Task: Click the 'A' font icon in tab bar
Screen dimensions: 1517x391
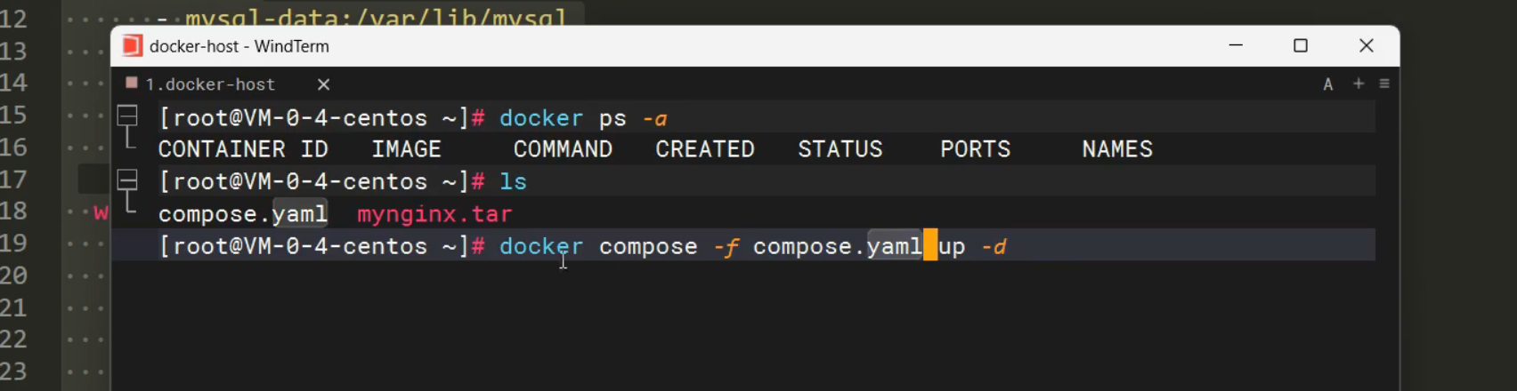Action: point(1328,84)
